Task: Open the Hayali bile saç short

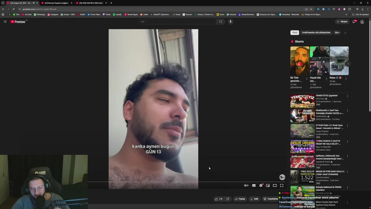Action: tap(319, 61)
